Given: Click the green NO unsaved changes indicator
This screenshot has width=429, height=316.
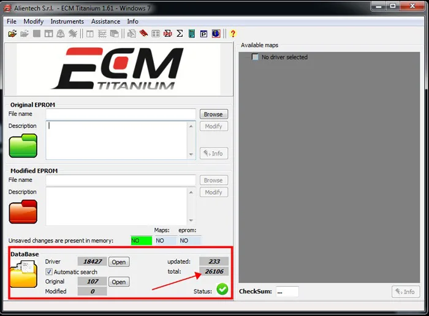Looking at the screenshot, I should 141,241.
